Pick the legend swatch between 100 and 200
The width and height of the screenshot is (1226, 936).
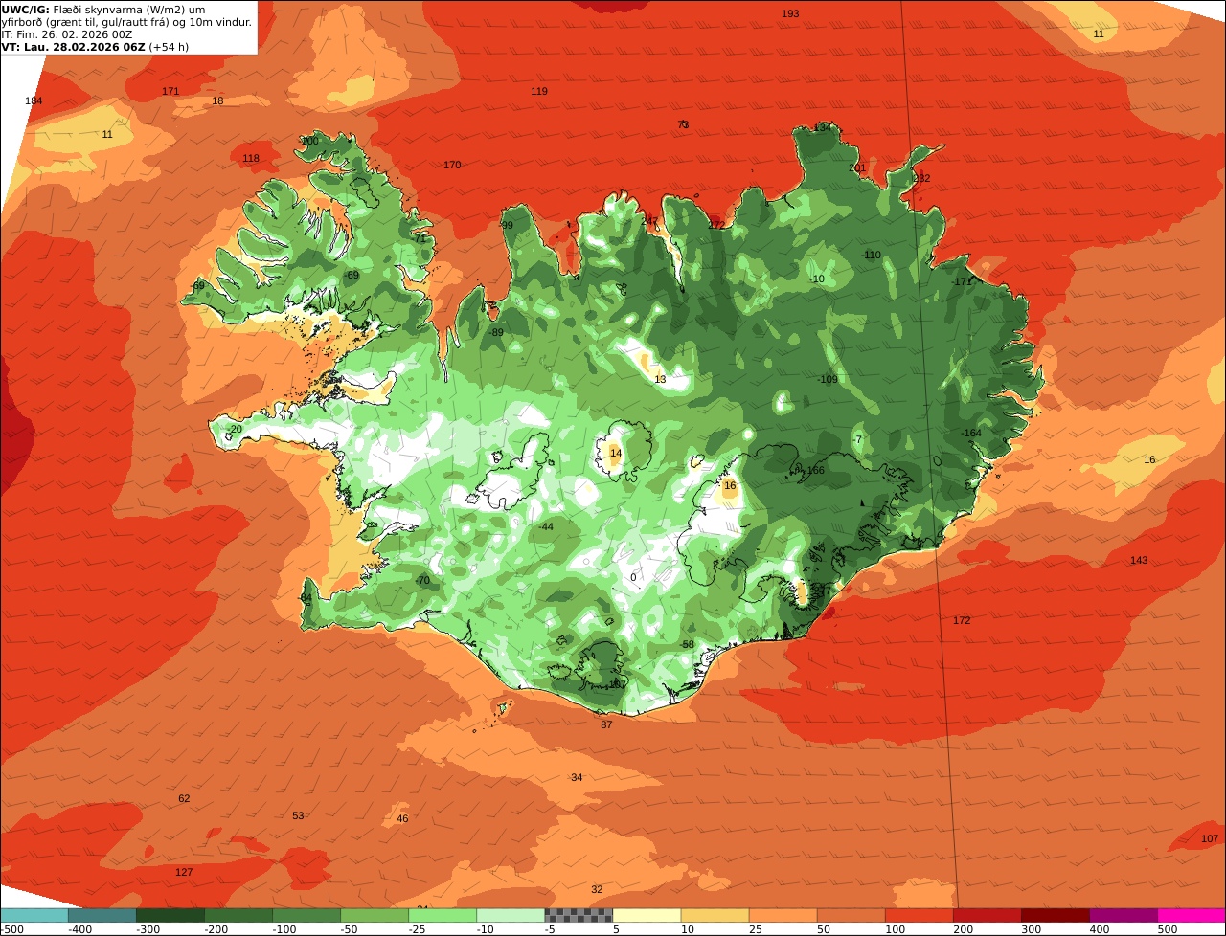pyautogui.click(x=919, y=915)
